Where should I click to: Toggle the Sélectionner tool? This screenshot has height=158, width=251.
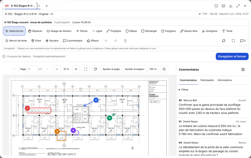coord(14,31)
